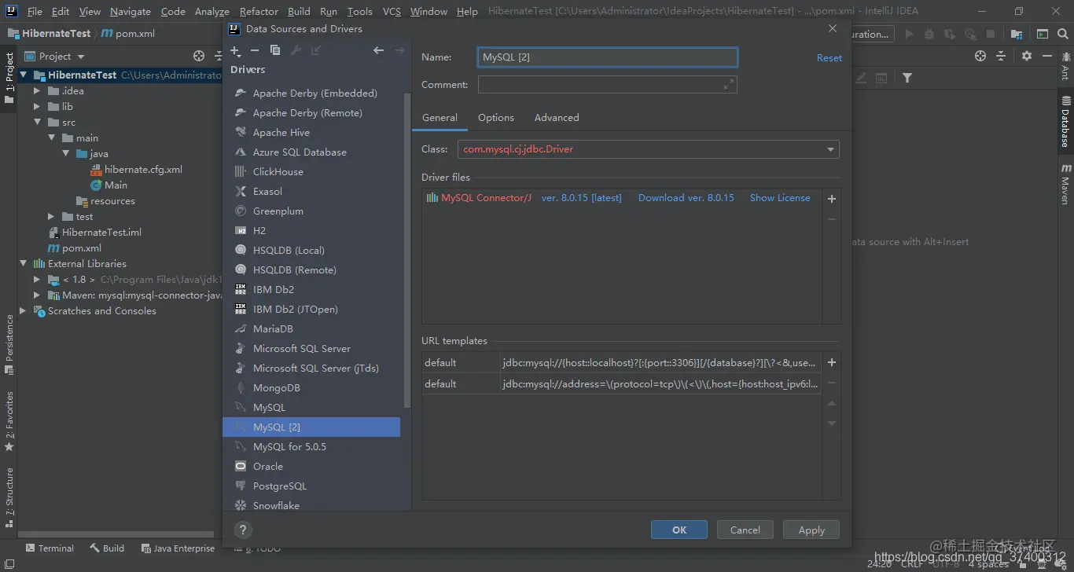
Task: Open the Maven tool window tab
Action: tap(1065, 184)
